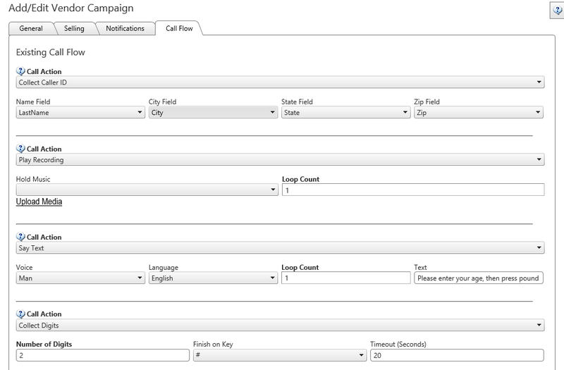
Task: Open the Collect Caller ID call action dropdown
Action: coord(280,82)
